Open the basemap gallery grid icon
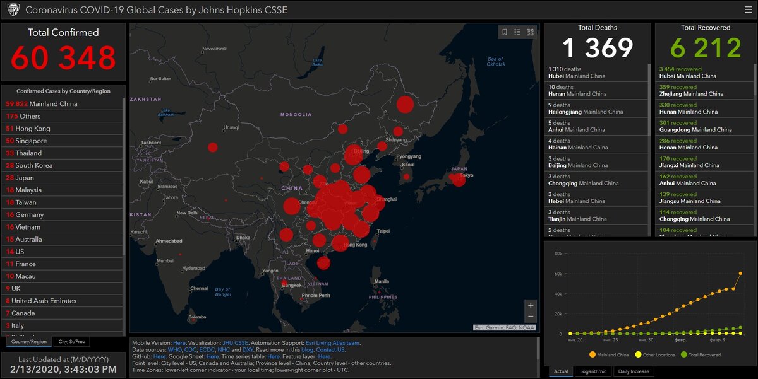The width and height of the screenshot is (758, 379). [530, 32]
